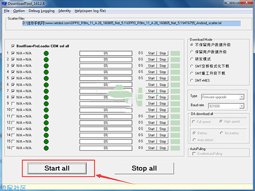Tick the EnableAutoPulling checkbox
The image size is (255, 191).
(194, 154)
